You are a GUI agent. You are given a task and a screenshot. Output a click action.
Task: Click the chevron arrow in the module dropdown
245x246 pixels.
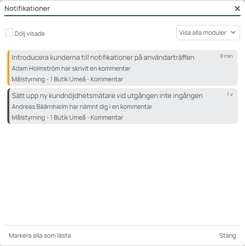point(233,32)
